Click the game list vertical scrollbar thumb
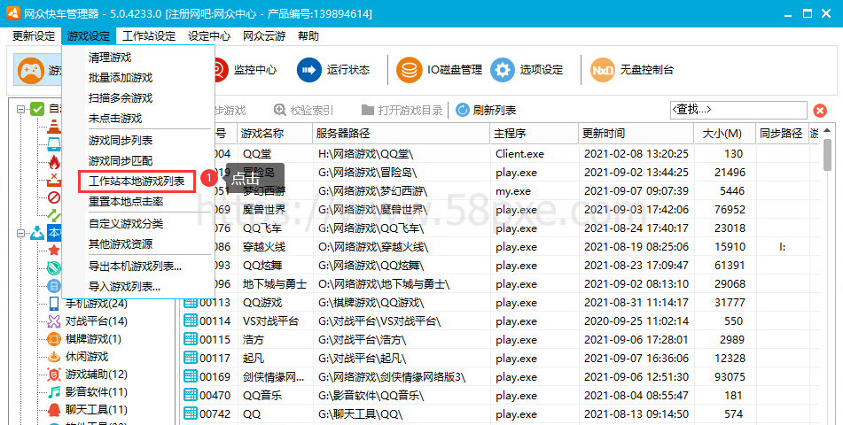The width and height of the screenshot is (843, 425). [x=827, y=154]
